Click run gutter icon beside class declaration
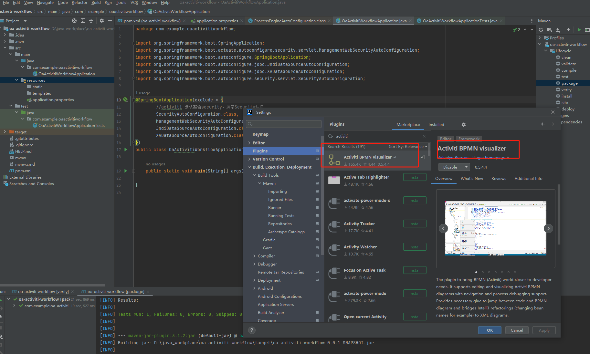The height and width of the screenshot is (354, 590). point(126,150)
